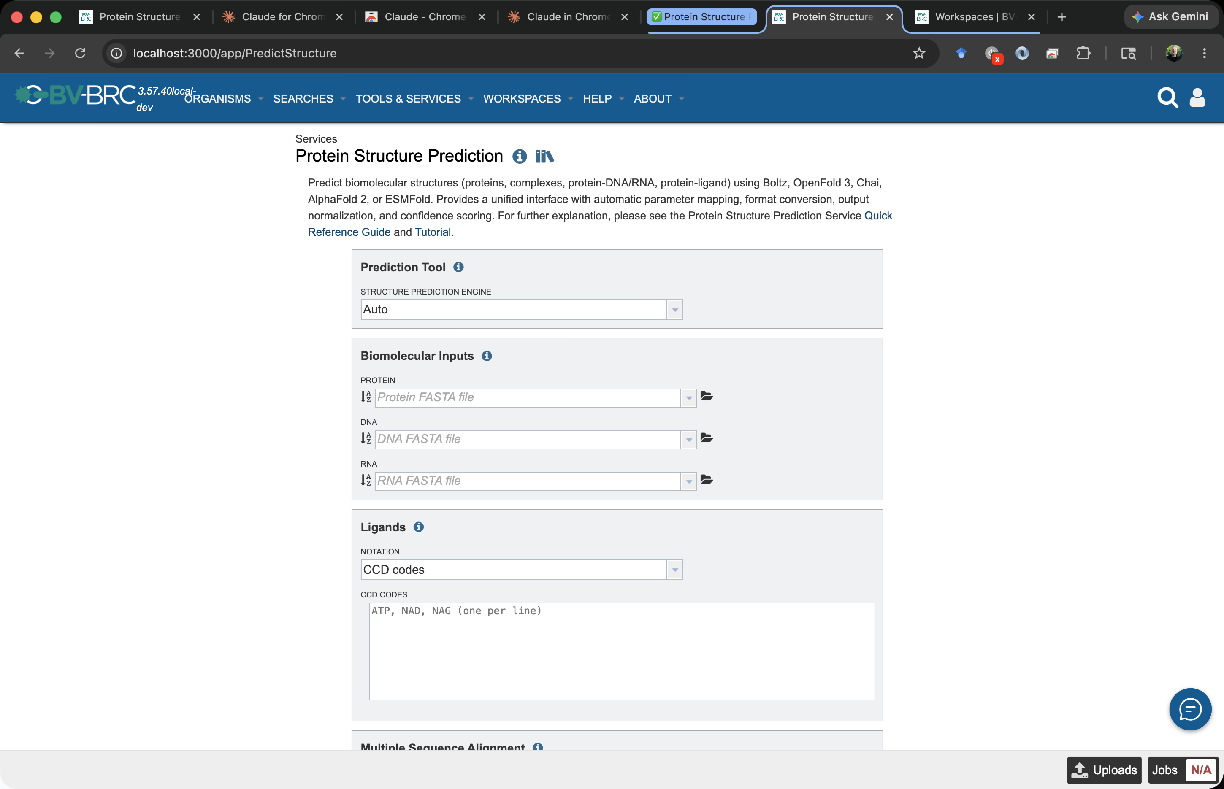The width and height of the screenshot is (1224, 789).
Task: Focus the RNA FASTA file input
Action: pos(528,481)
